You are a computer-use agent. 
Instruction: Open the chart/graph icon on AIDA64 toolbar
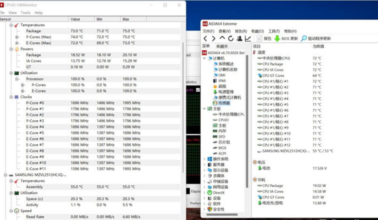pos(248,38)
